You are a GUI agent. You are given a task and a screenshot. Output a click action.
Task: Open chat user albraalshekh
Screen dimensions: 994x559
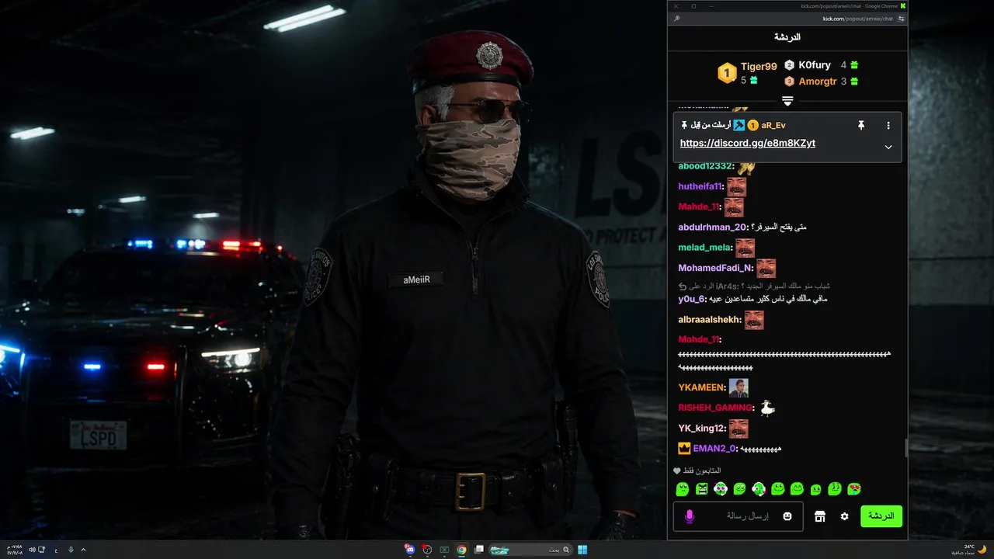pos(709,320)
